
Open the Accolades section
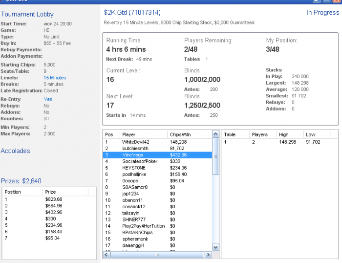tap(15, 151)
